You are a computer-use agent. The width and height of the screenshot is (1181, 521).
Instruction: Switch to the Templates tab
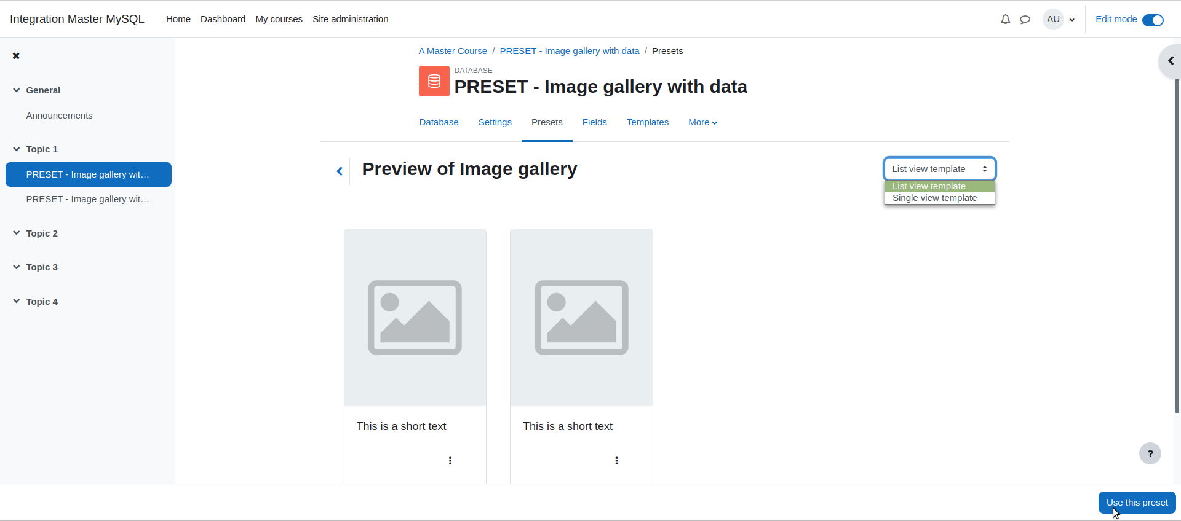pos(648,122)
